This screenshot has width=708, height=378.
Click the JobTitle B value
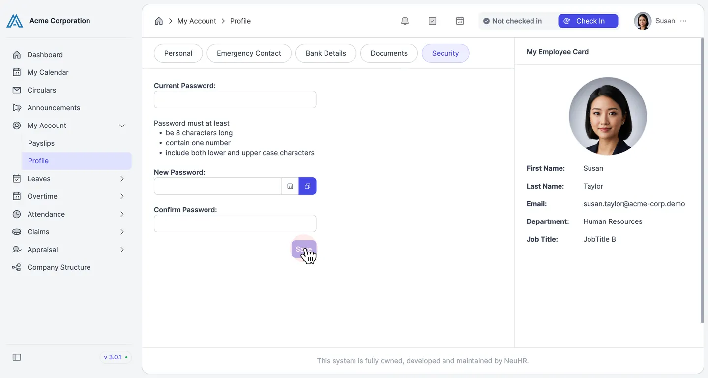(599, 239)
